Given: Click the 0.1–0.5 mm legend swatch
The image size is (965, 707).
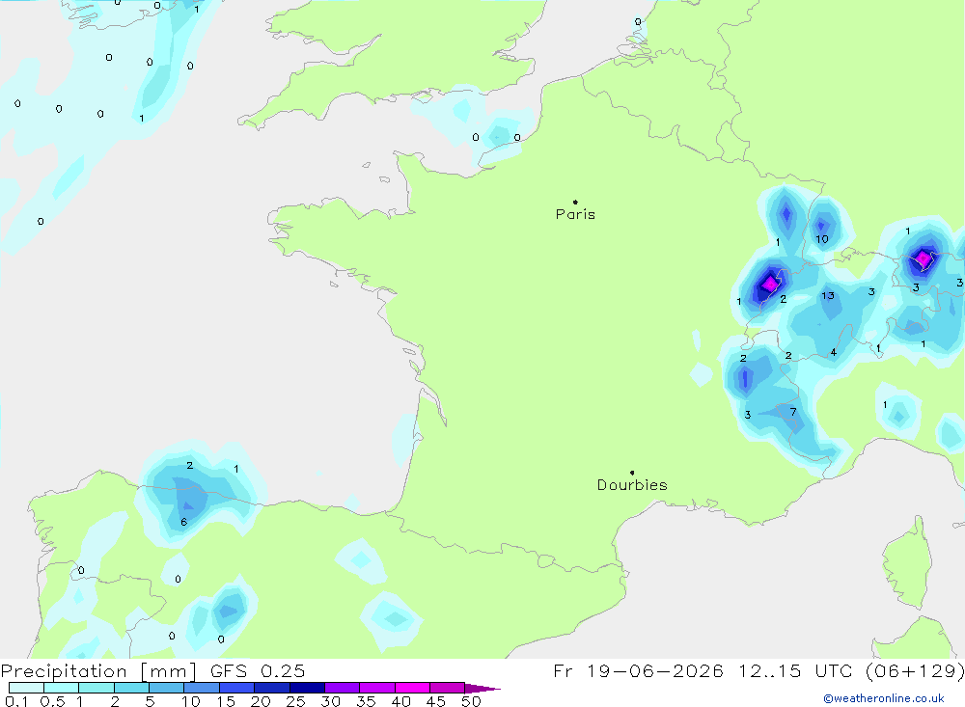Looking at the screenshot, I should pos(26,688).
